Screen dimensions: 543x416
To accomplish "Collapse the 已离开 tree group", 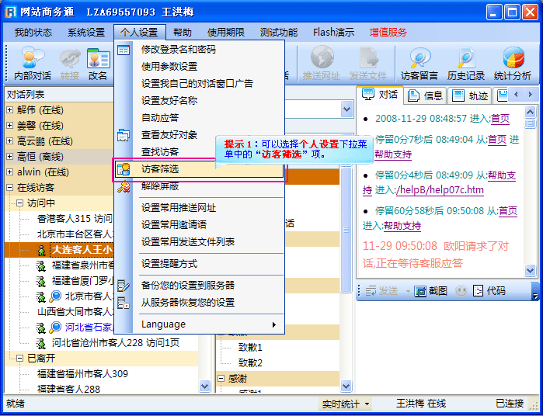I will coord(19,358).
